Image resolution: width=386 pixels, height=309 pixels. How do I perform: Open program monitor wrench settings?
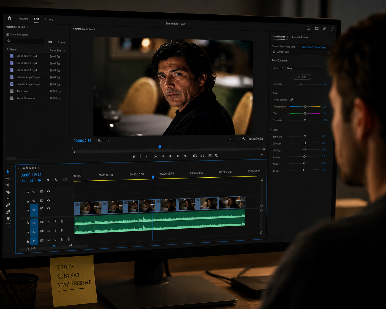[x=244, y=139]
